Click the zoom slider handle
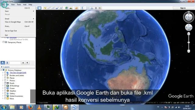Screen dimensions: 195x110 pyautogui.click(x=189, y=42)
